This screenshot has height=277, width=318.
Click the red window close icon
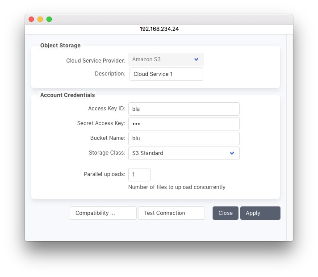[x=31, y=19]
